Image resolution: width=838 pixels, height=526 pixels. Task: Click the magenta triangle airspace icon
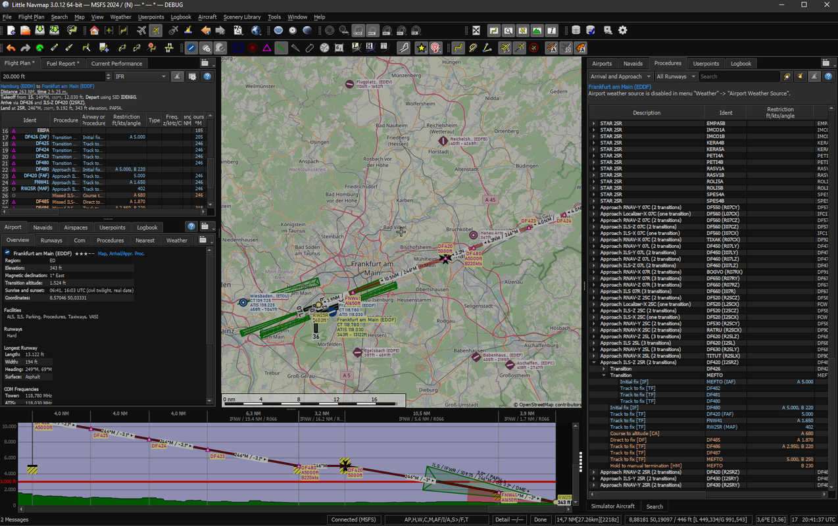pos(266,47)
